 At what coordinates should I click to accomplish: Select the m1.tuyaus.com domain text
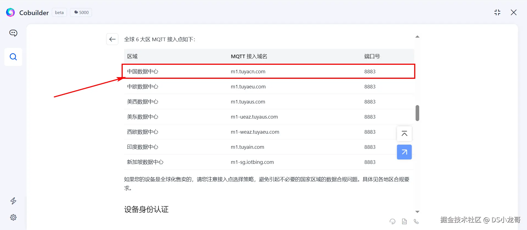(248, 102)
